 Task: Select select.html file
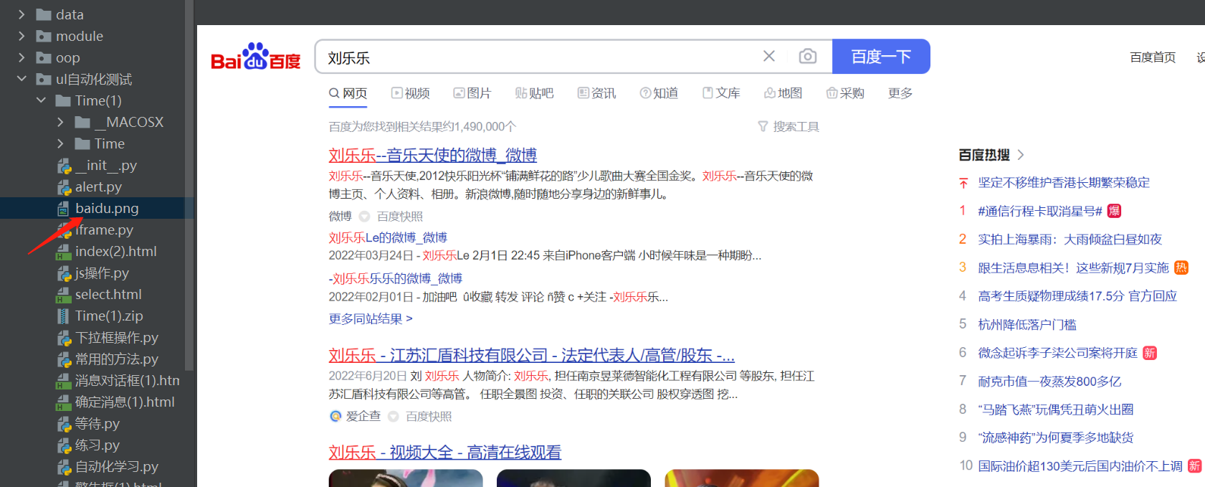100,295
